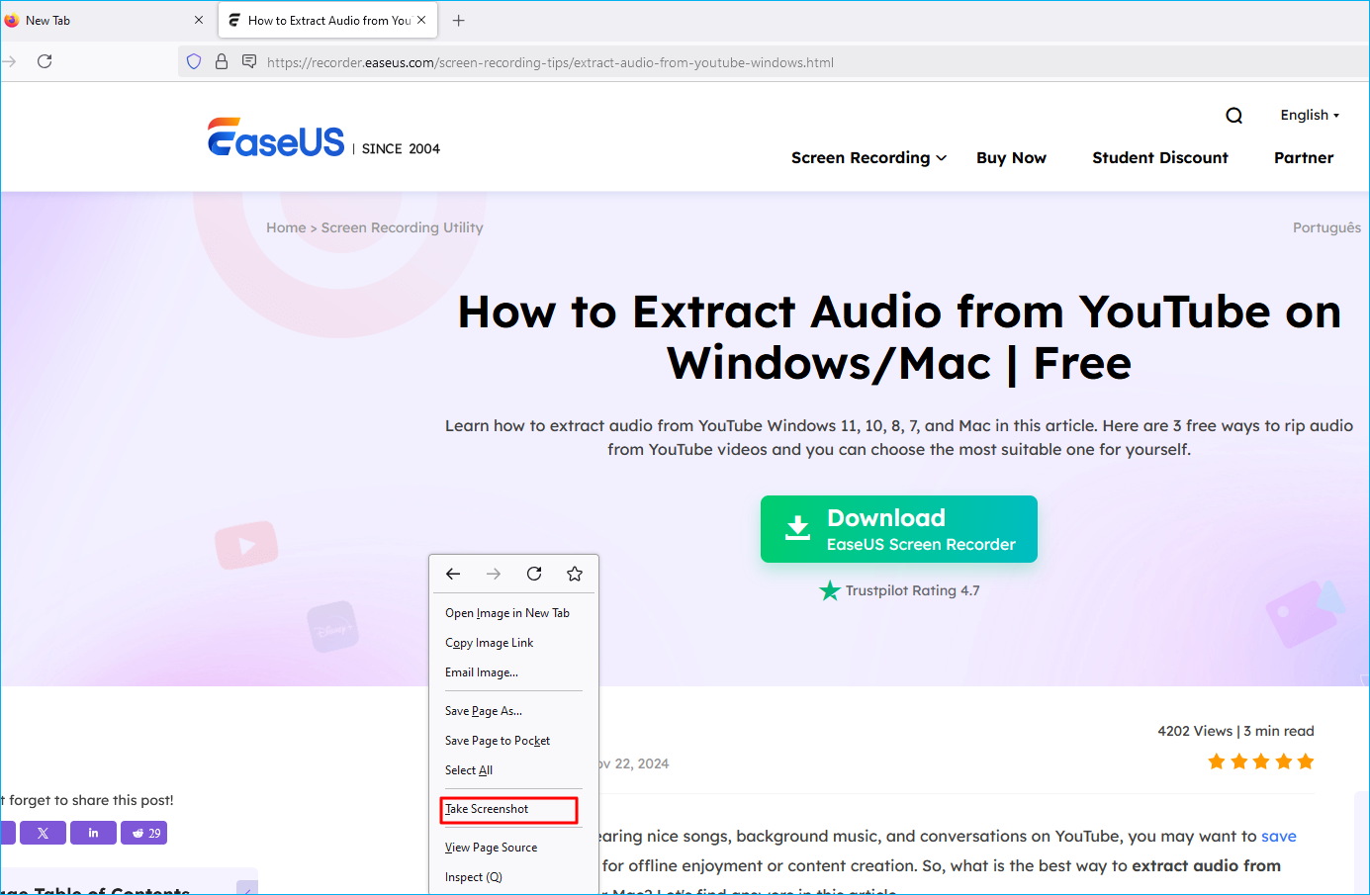The image size is (1370, 895).
Task: Click the 'Learn how to extract audio' description
Action: coord(899,437)
